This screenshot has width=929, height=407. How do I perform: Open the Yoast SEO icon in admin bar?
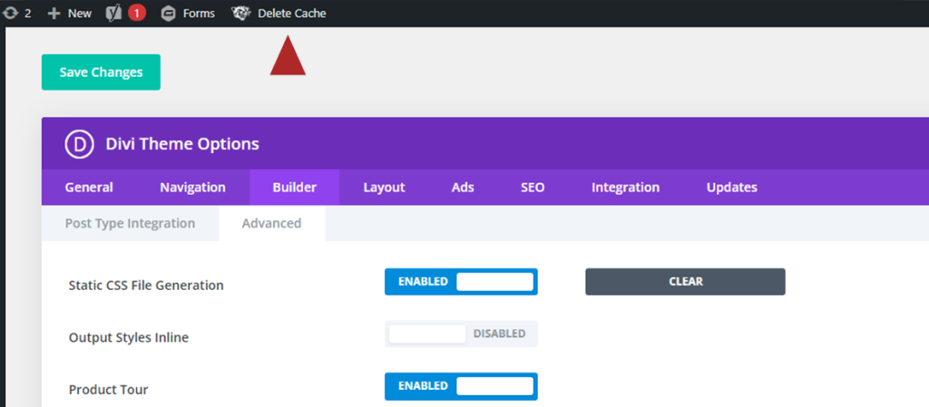pyautogui.click(x=113, y=13)
